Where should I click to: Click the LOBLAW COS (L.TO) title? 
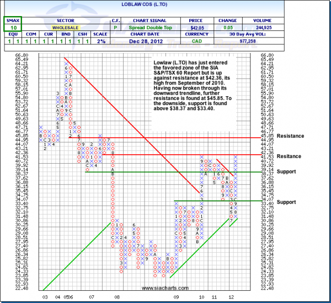164,3
